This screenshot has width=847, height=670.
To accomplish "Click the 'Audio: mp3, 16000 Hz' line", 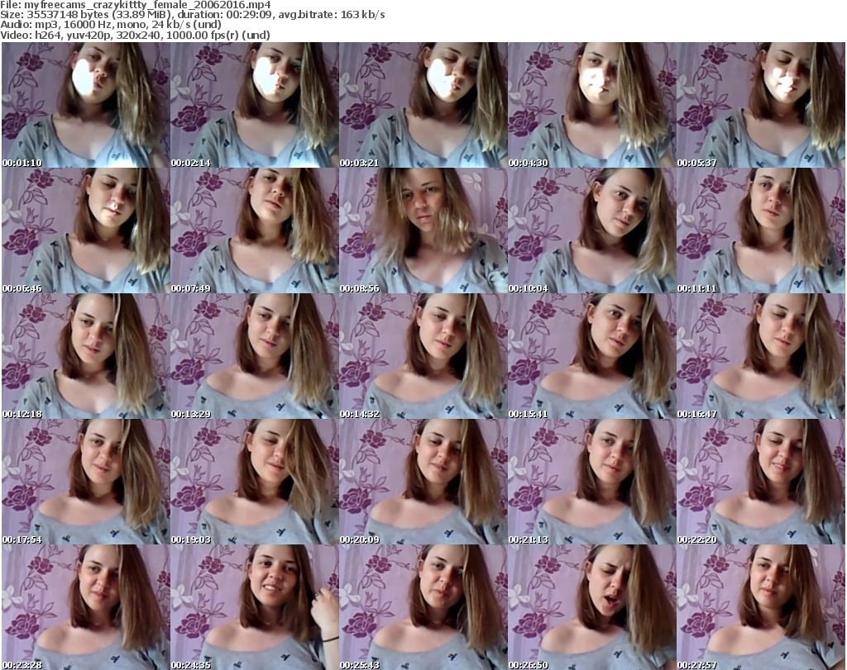I will (x=111, y=25).
